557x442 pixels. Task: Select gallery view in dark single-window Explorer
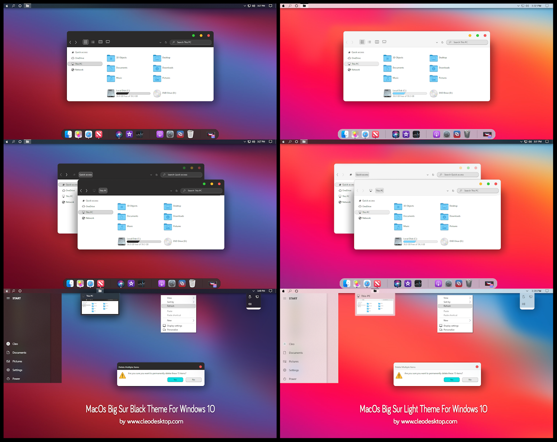click(108, 42)
